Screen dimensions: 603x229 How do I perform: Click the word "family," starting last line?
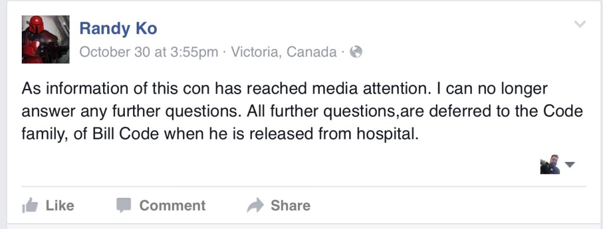pyautogui.click(x=45, y=135)
